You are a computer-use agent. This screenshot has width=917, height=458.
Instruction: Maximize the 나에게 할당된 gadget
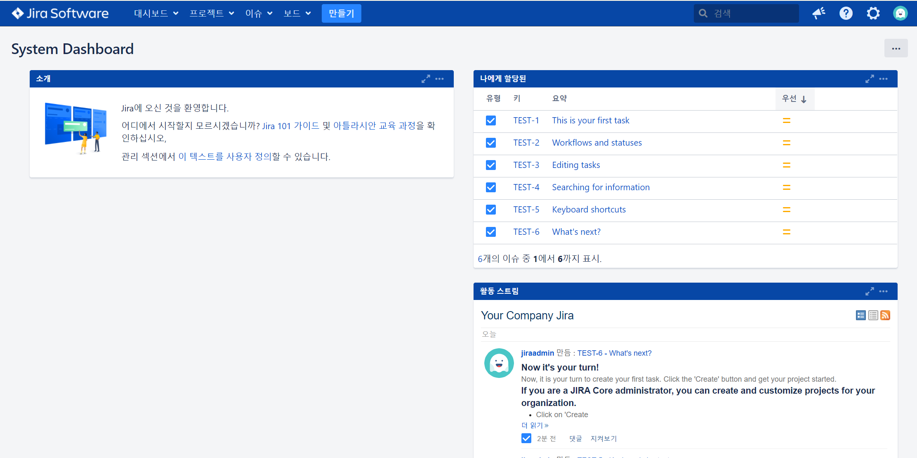coord(870,79)
